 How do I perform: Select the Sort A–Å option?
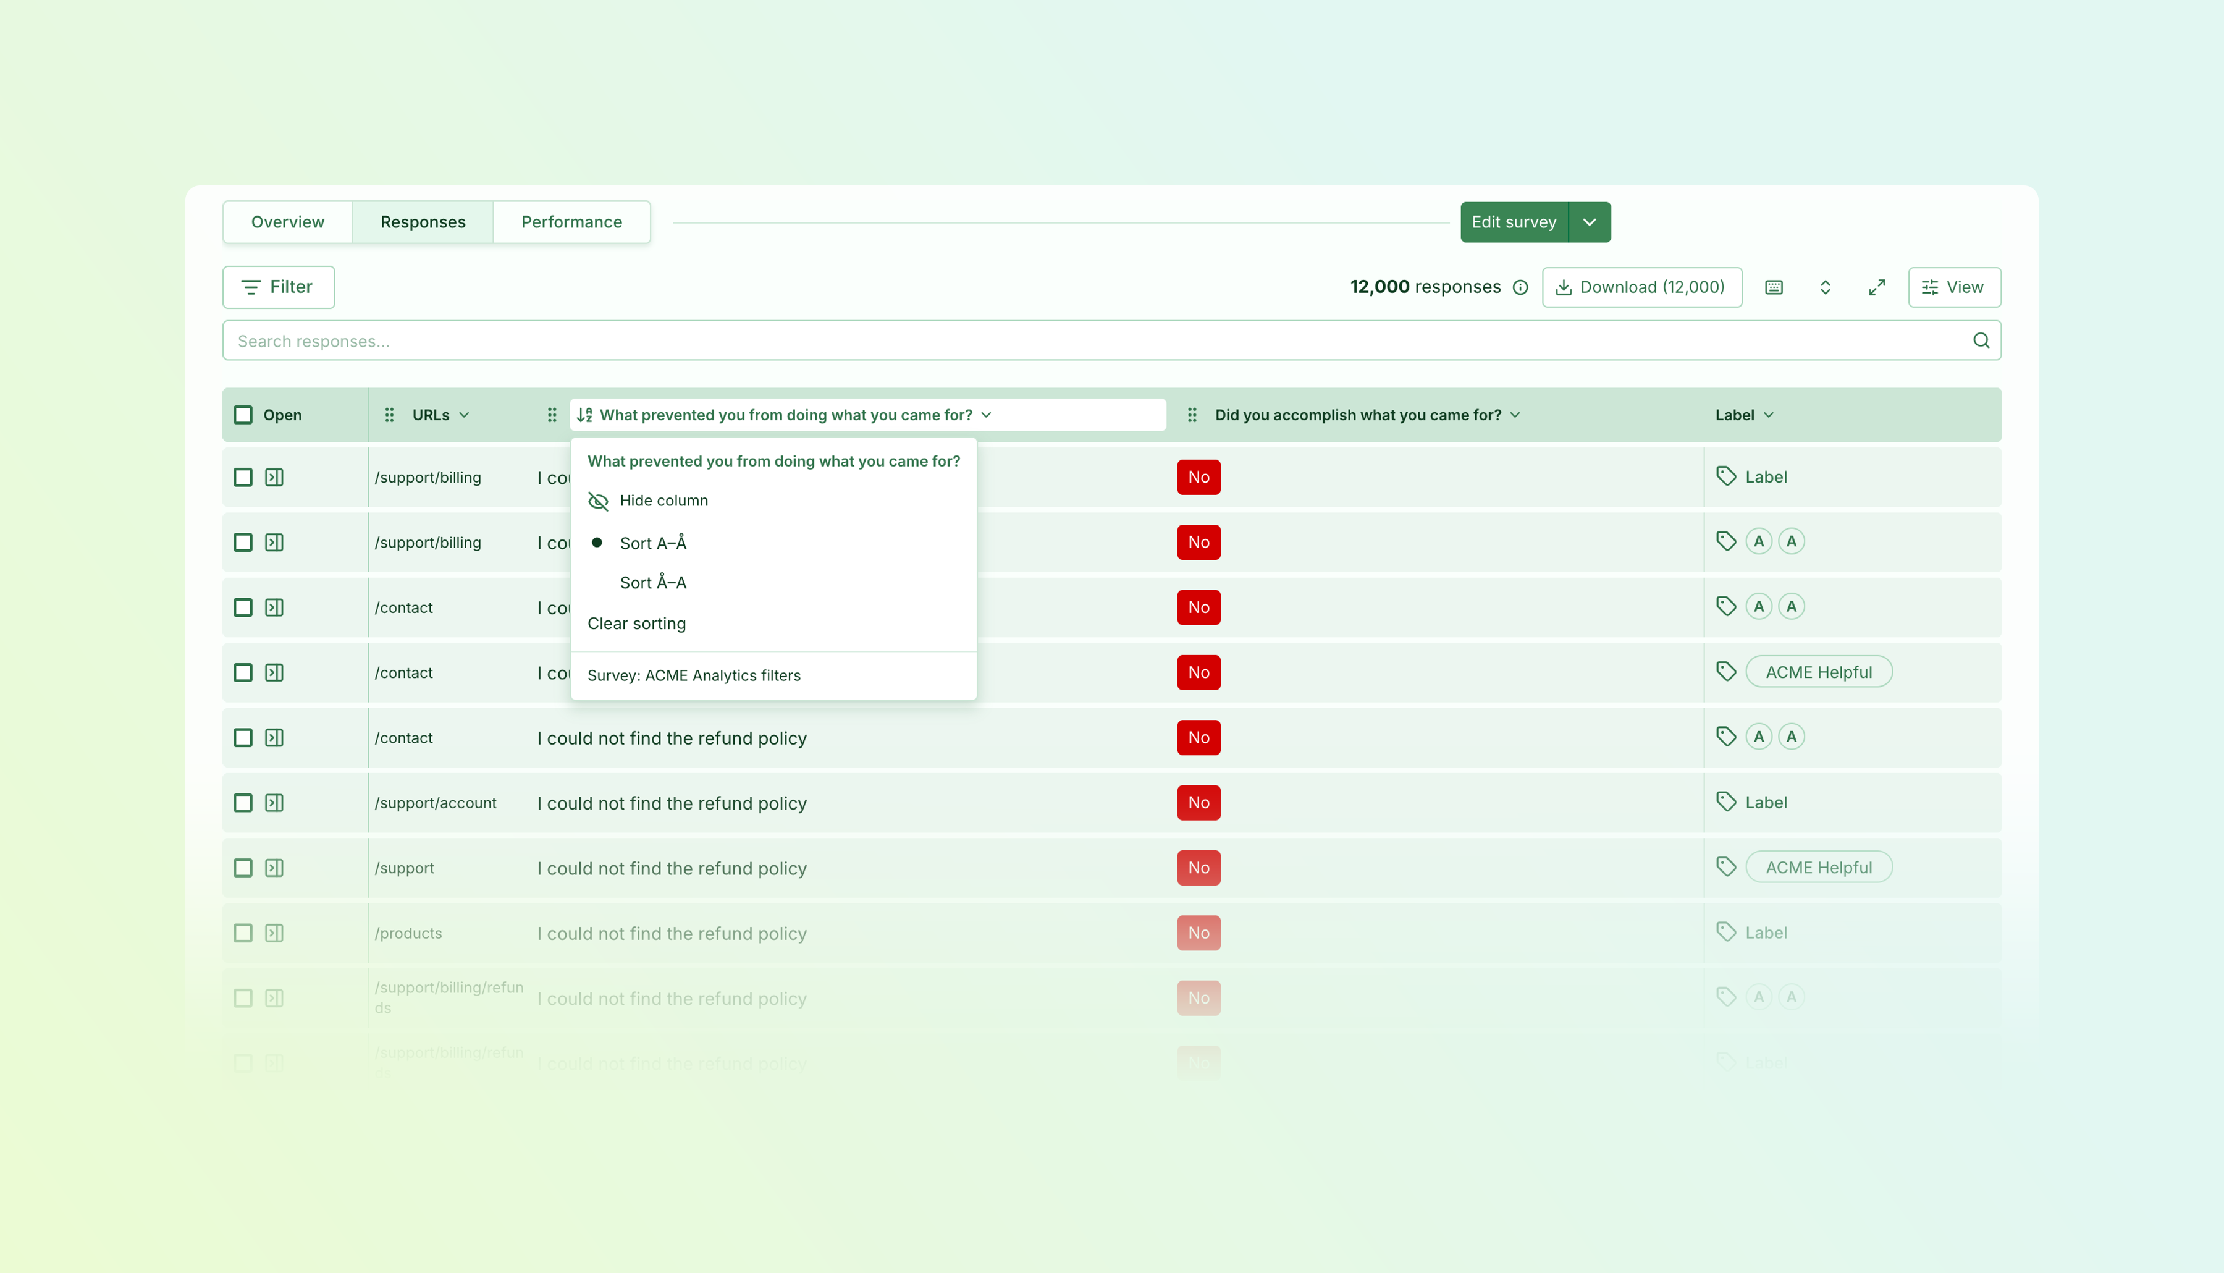[653, 542]
